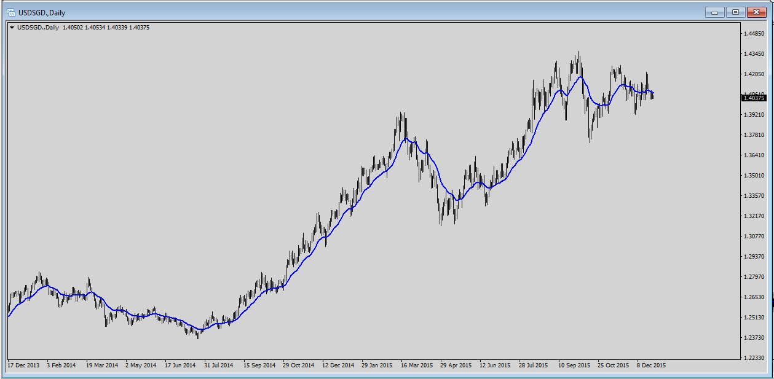Minimize the USDSGD Daily chart window
Image resolution: width=774 pixels, height=379 pixels.
pyautogui.click(x=714, y=12)
